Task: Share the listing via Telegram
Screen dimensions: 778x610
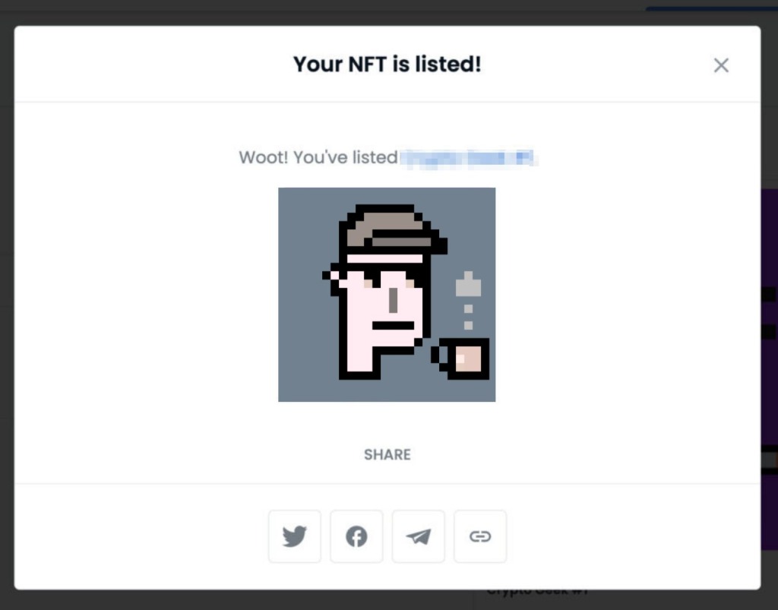Action: [x=419, y=536]
